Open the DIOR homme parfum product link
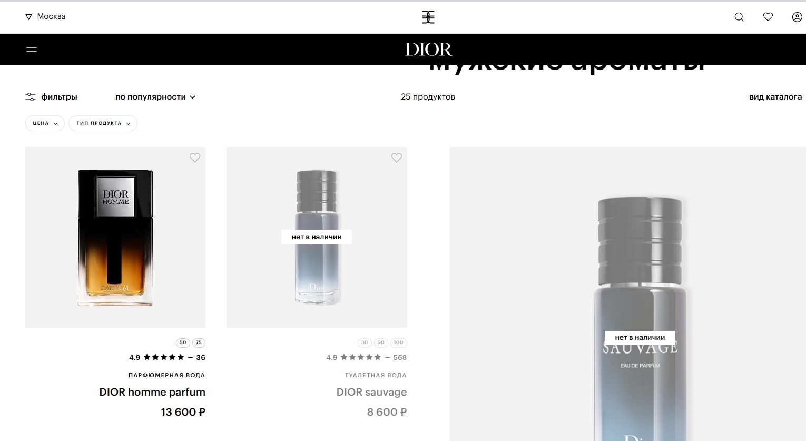 152,392
